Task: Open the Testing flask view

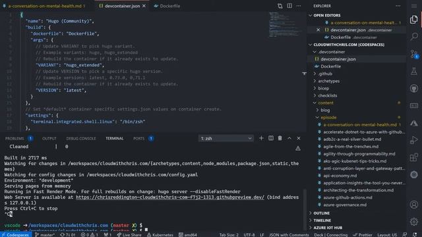Action: pyautogui.click(x=414, y=71)
